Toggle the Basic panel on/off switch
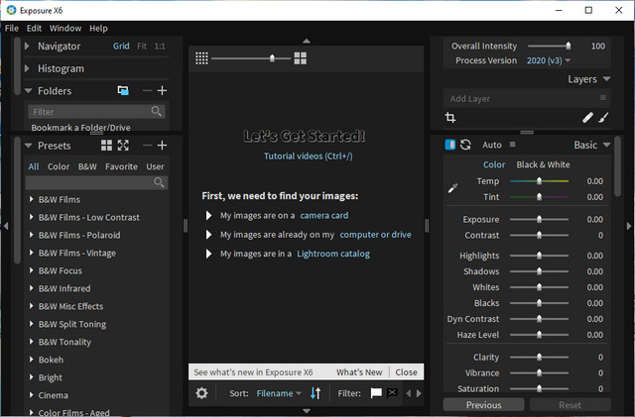Screen dimensions: 635x417 (x=449, y=145)
